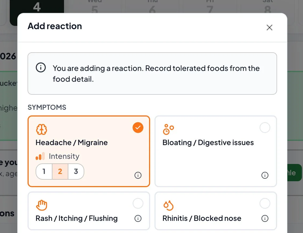
Task: Click the bubbles icon for Bloating
Action: [168, 129]
